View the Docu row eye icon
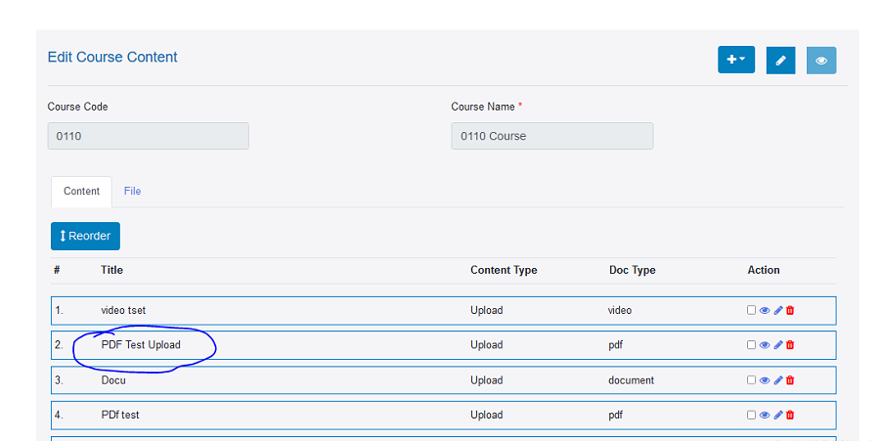Screen dimensions: 880x441 (x=765, y=380)
